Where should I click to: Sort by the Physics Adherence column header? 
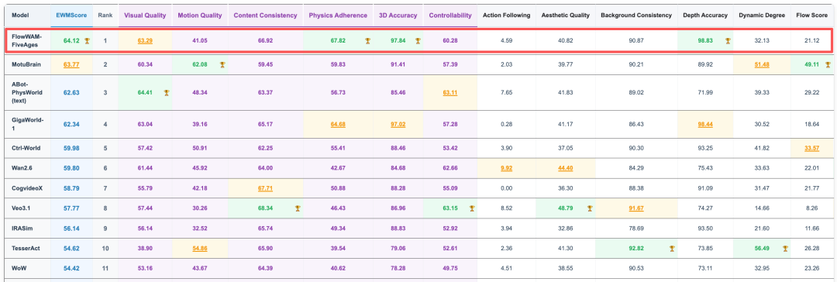click(338, 15)
